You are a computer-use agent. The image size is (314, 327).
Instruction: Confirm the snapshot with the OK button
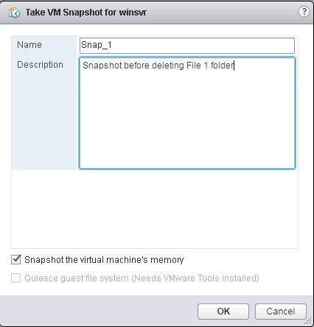coord(223,312)
